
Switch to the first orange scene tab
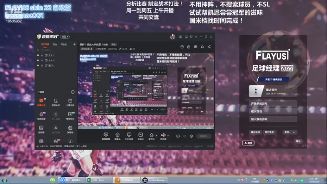point(45,45)
